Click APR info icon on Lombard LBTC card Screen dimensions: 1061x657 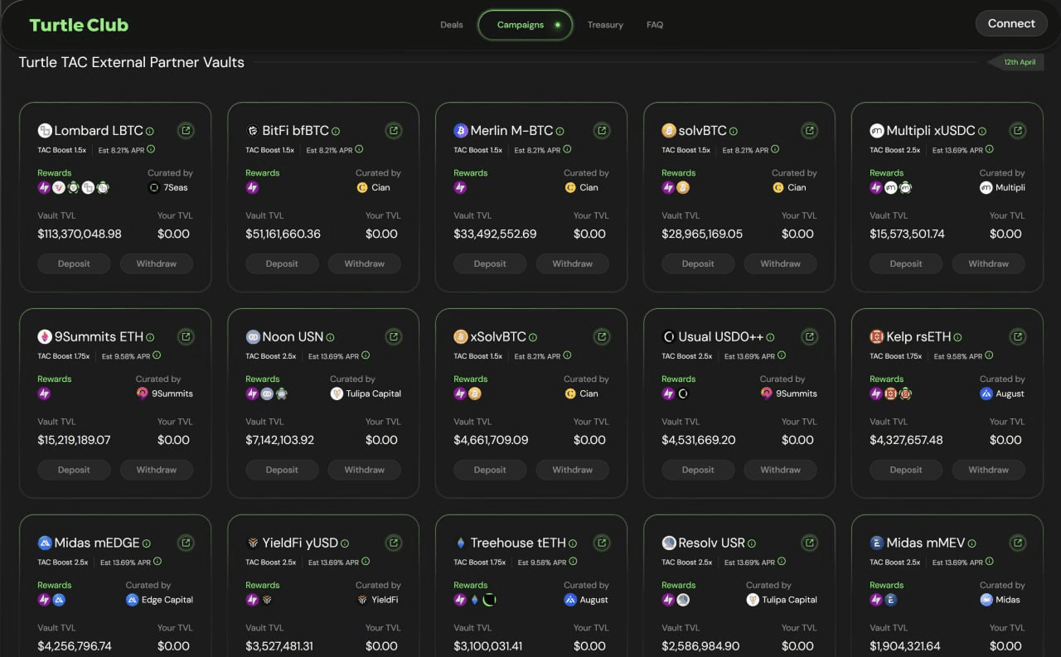tap(151, 149)
